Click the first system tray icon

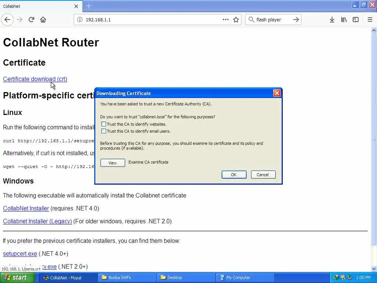[x=336, y=277]
